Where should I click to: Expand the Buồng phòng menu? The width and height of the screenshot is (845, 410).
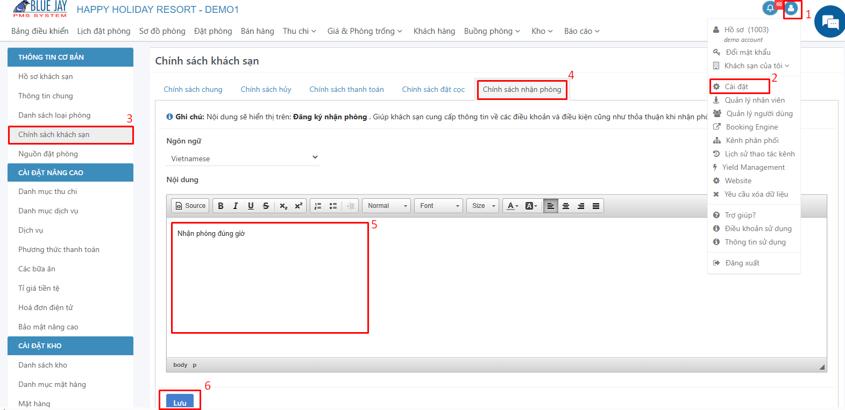tap(492, 31)
